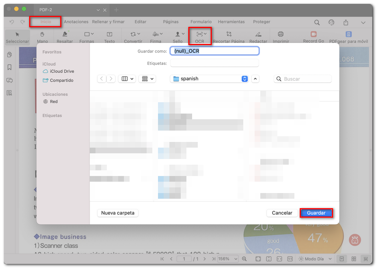Screen dimensions: 377x268
Task: Select the Texto tool in the toolbar
Action: (110, 36)
